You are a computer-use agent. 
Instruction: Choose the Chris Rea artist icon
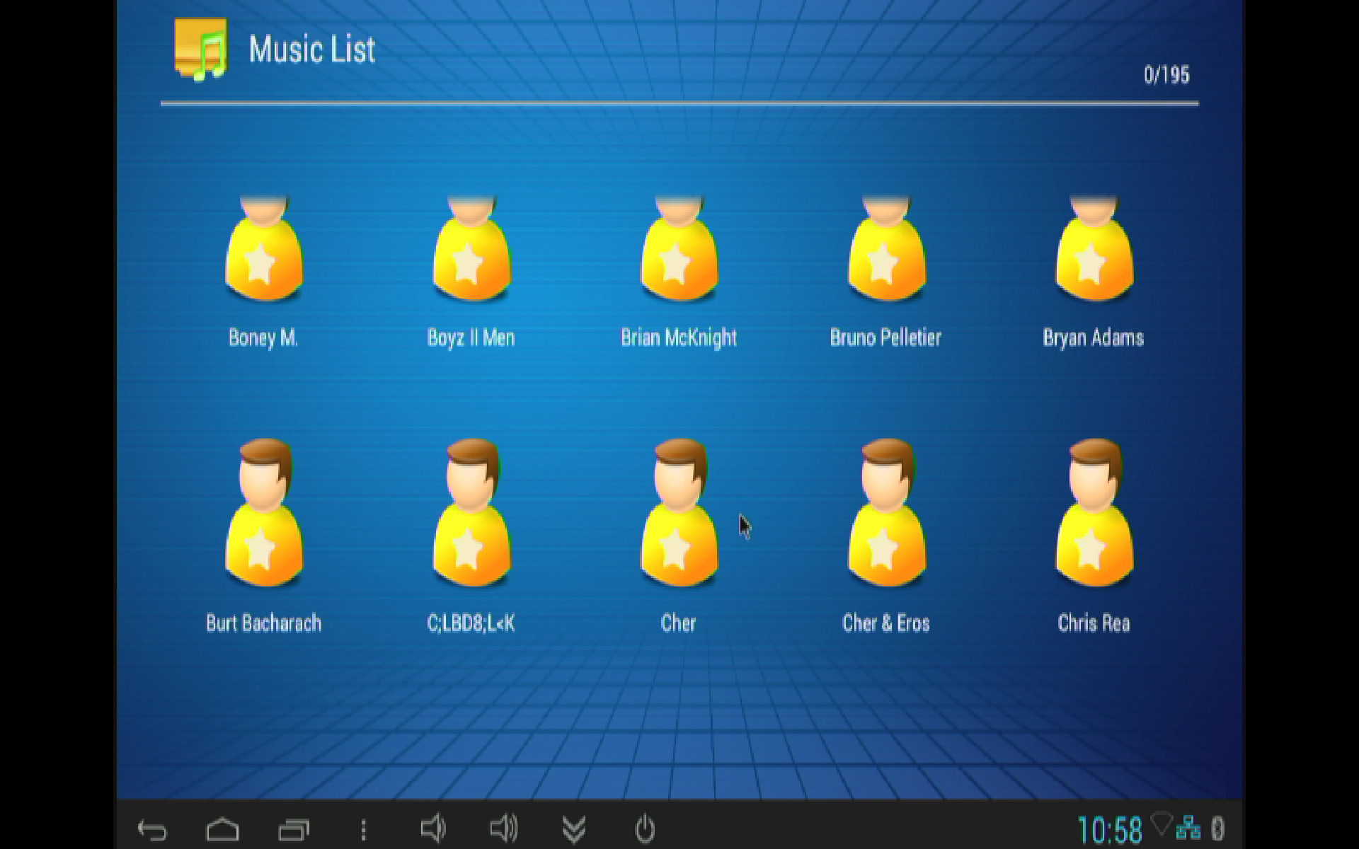1094,514
